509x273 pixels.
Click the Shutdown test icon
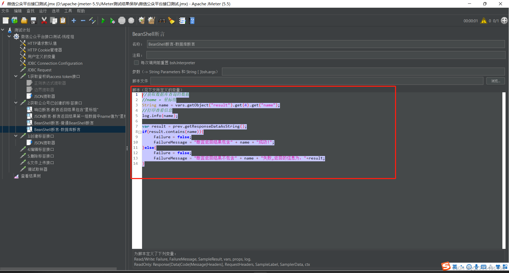(x=131, y=21)
